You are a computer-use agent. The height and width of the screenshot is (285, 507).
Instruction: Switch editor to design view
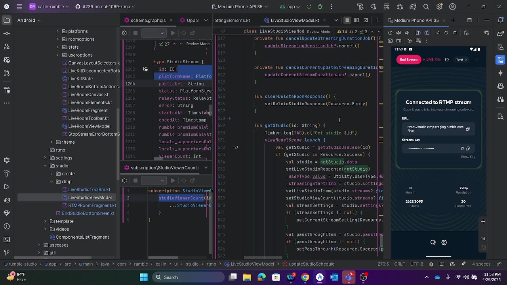point(366,20)
